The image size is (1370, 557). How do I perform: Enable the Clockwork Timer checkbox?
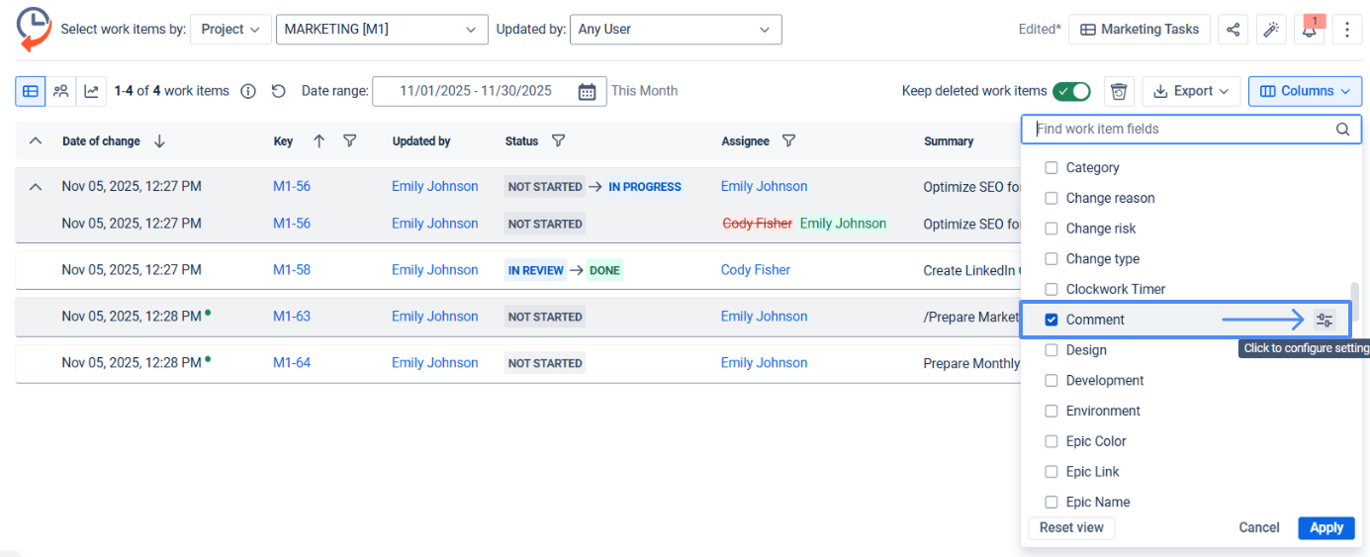[1051, 289]
